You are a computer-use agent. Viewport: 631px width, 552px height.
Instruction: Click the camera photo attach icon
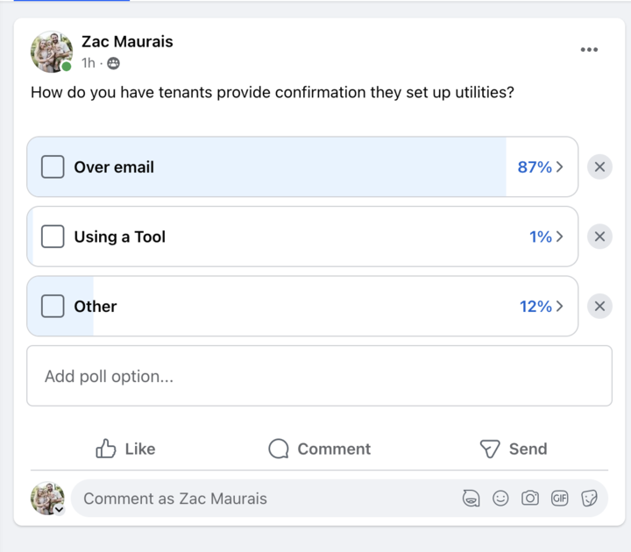[530, 499]
